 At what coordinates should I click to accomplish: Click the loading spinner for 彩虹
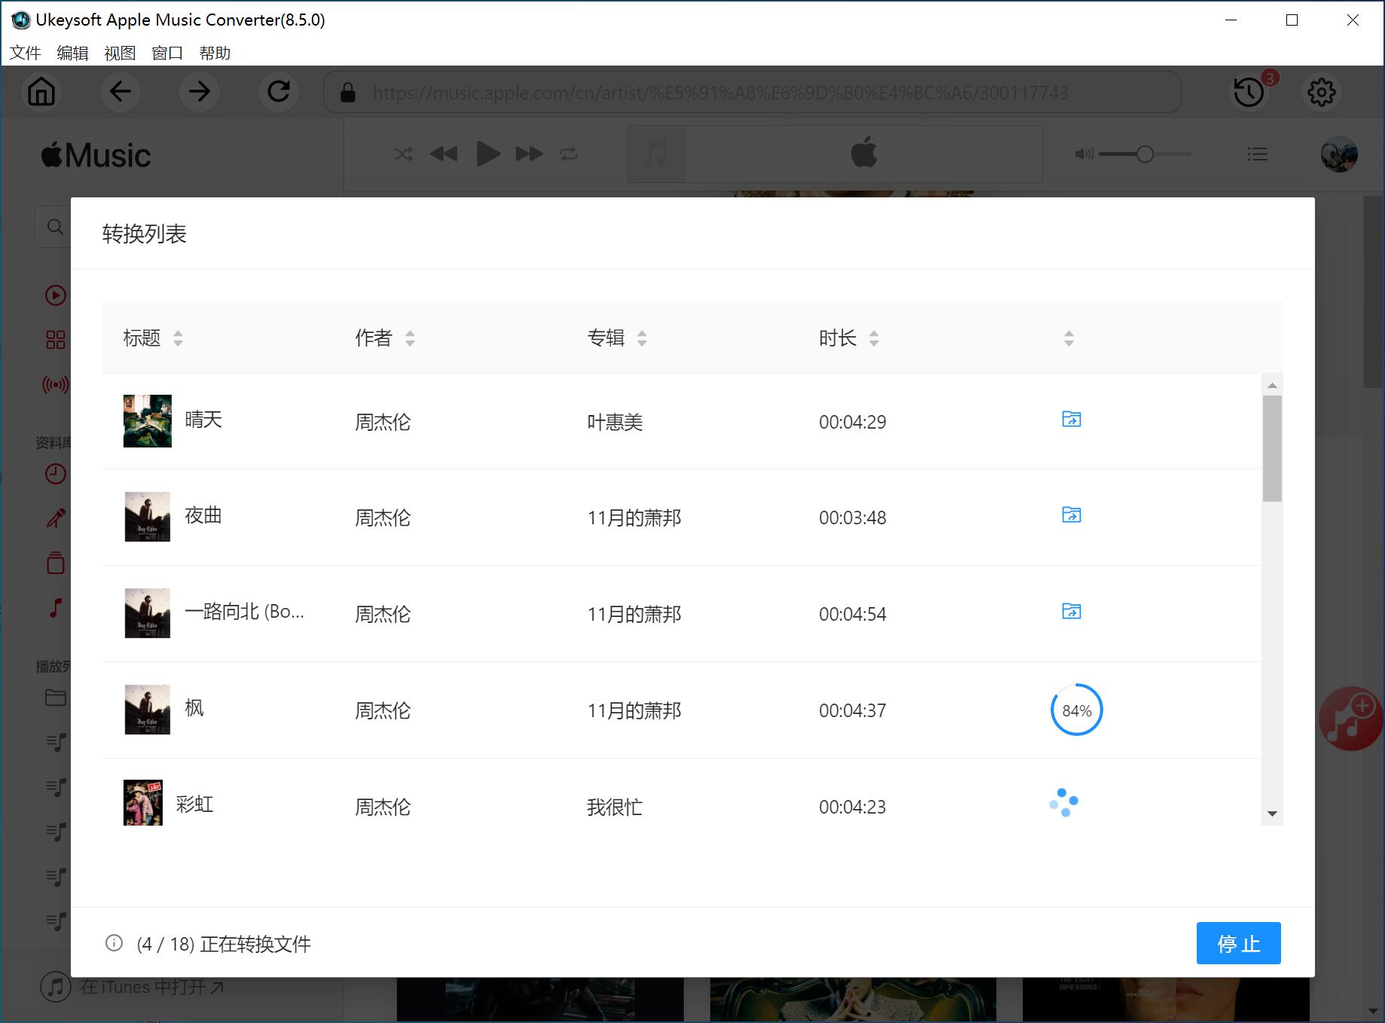coord(1064,802)
